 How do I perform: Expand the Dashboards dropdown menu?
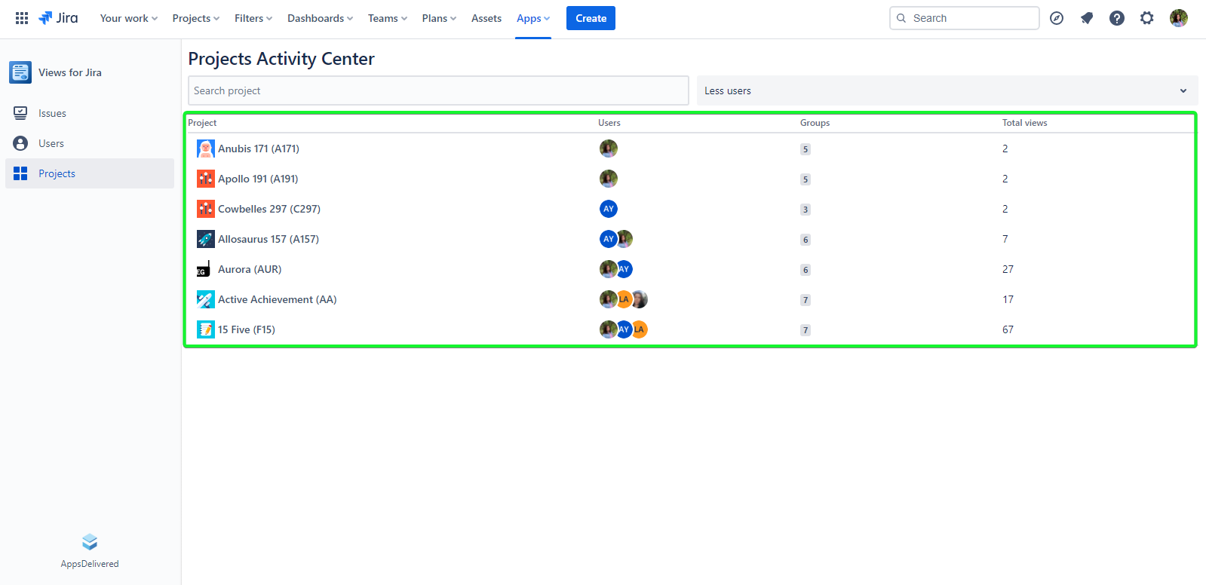[x=320, y=18]
